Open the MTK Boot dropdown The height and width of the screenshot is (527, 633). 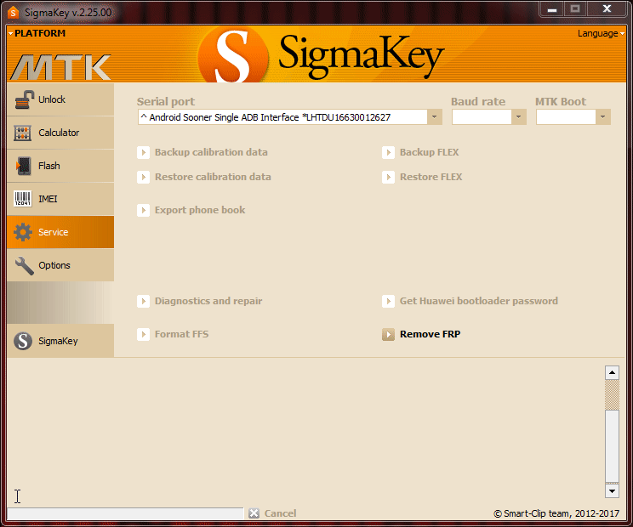click(603, 117)
